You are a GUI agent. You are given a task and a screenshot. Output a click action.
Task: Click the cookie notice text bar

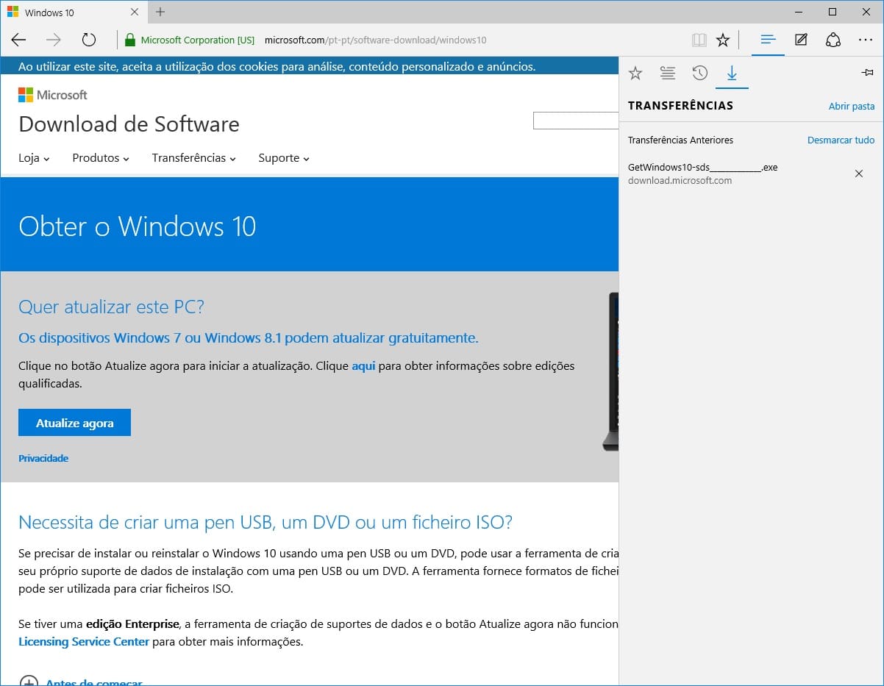[310, 67]
